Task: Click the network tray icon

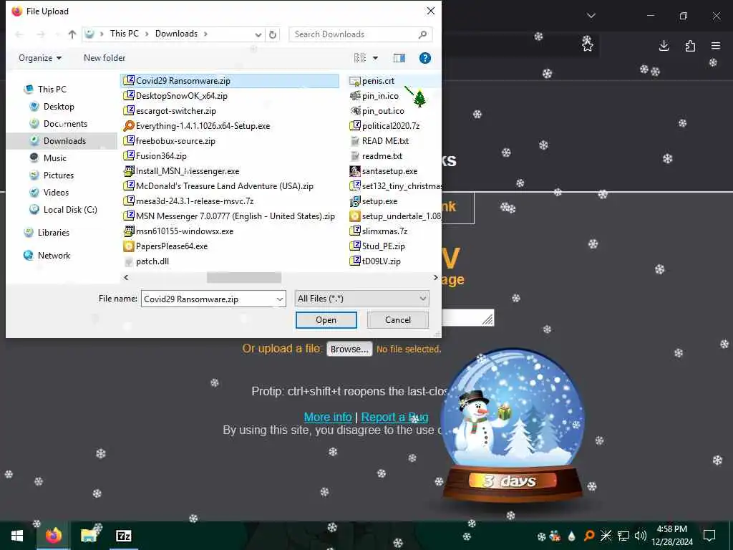Action: (623, 536)
